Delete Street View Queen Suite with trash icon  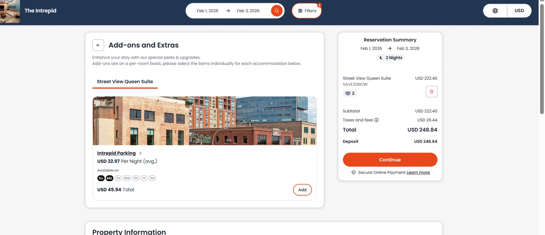(431, 92)
